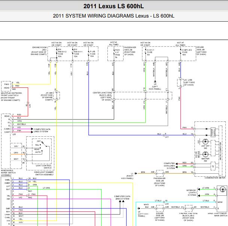Screen dimensions: 228x226
Task: Click the "D-IG1-1 FUSE 5A" label
Action: coord(151,52)
